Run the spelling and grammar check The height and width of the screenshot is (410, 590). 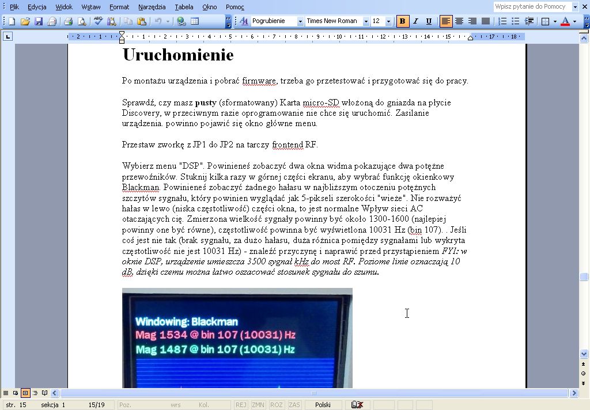(98, 21)
